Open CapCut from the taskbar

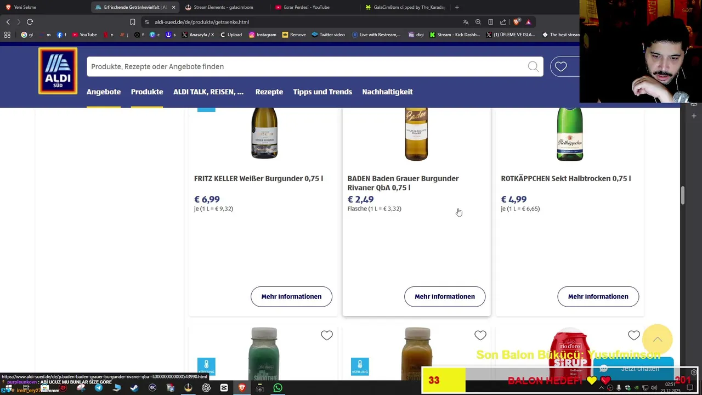(x=224, y=388)
